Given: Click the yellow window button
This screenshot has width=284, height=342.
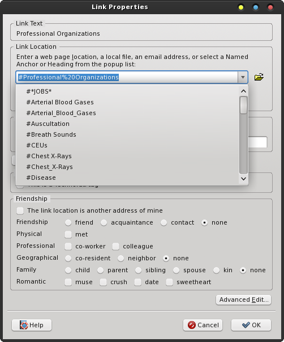Looking at the screenshot, I should [241, 7].
